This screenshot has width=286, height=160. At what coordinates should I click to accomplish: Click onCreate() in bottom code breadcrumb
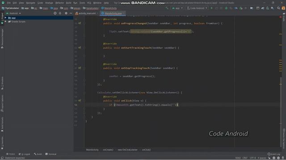pos(108,150)
